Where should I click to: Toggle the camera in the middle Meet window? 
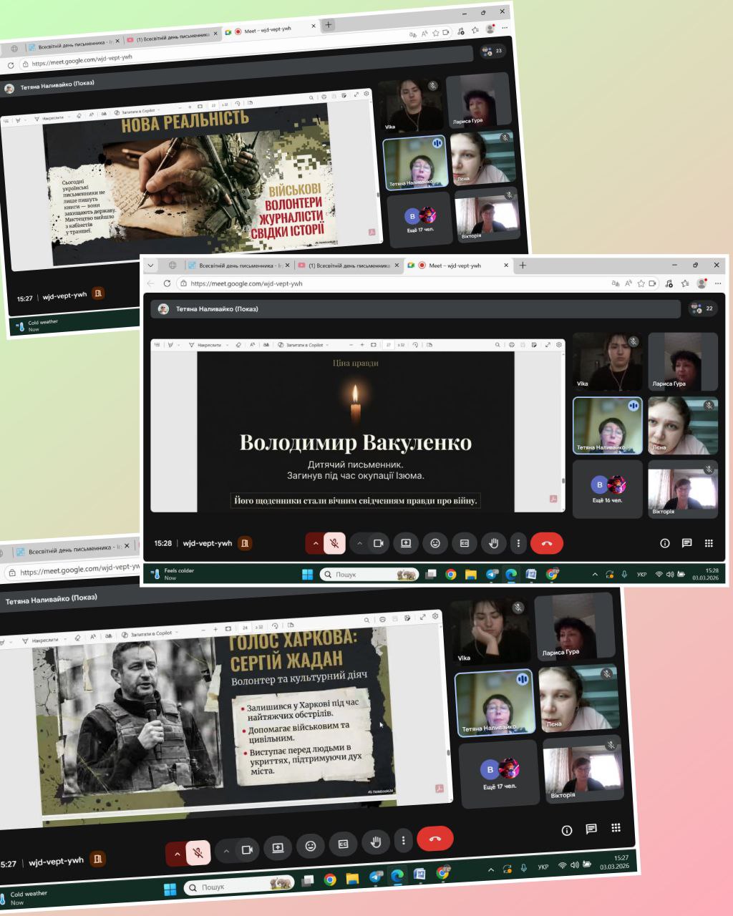tap(378, 543)
